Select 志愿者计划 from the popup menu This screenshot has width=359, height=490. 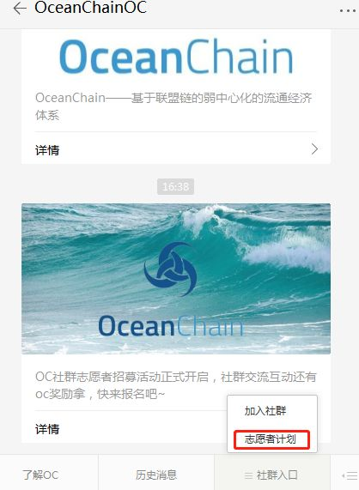[x=271, y=439]
